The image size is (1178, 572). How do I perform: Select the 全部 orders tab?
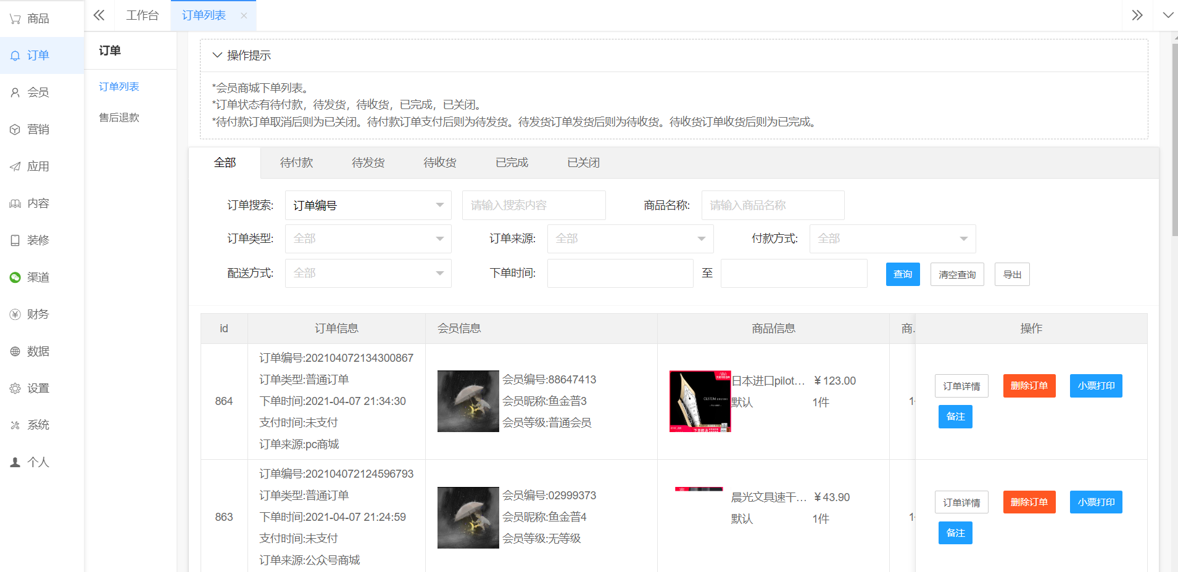click(225, 163)
